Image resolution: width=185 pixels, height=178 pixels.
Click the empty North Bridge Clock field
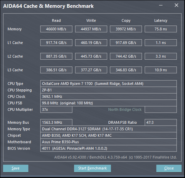tap(161, 109)
